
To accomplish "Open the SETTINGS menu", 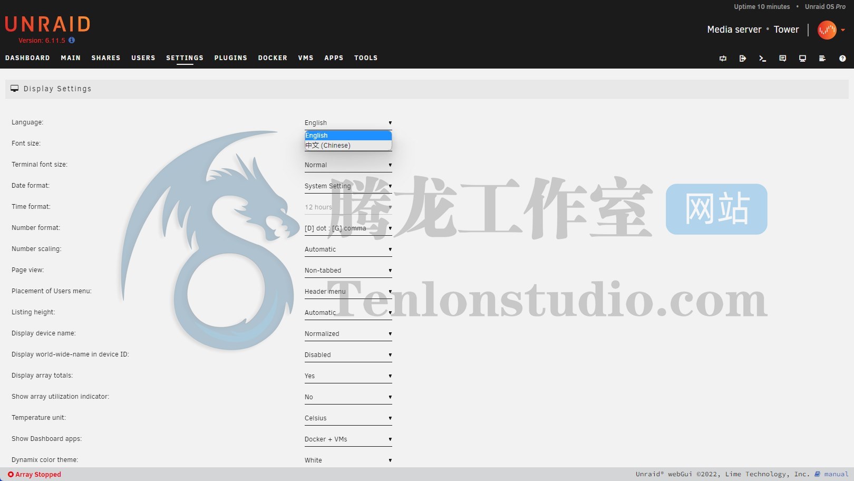I will click(185, 58).
